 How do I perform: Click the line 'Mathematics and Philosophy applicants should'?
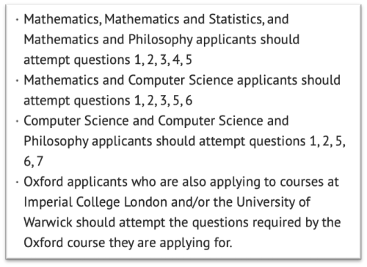[x=161, y=40]
